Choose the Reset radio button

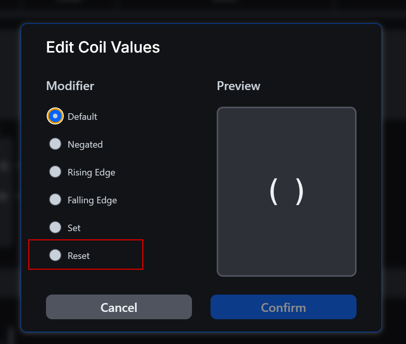[x=55, y=255]
